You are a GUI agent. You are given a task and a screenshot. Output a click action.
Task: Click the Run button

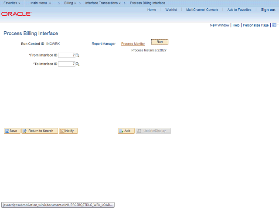(160, 42)
